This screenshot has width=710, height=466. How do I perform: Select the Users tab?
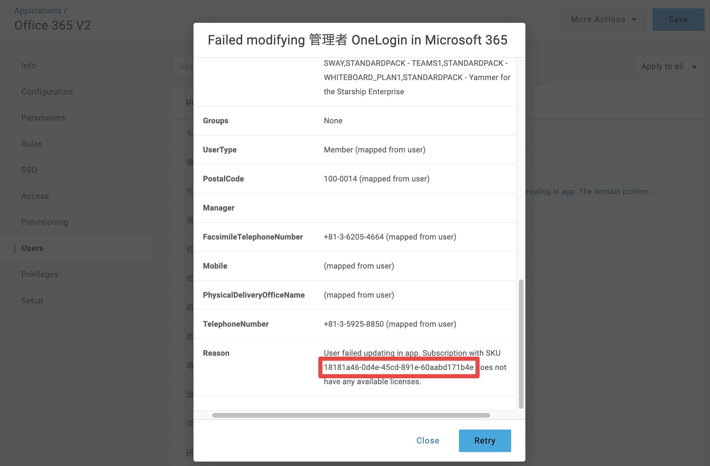pos(32,248)
